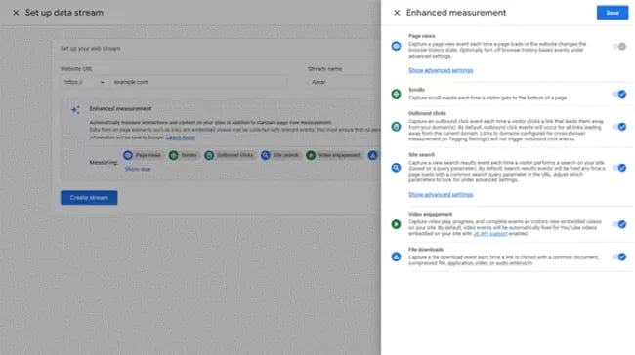Click the Show less link
The image size is (635, 355).
(138, 169)
